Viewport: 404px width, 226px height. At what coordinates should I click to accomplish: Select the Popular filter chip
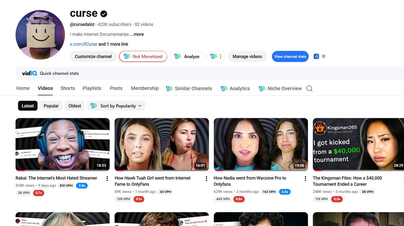[51, 106]
